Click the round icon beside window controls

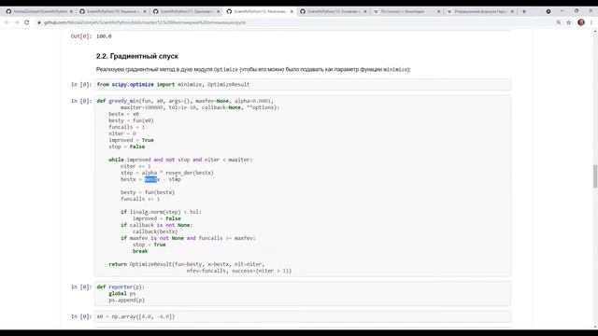(548, 11)
